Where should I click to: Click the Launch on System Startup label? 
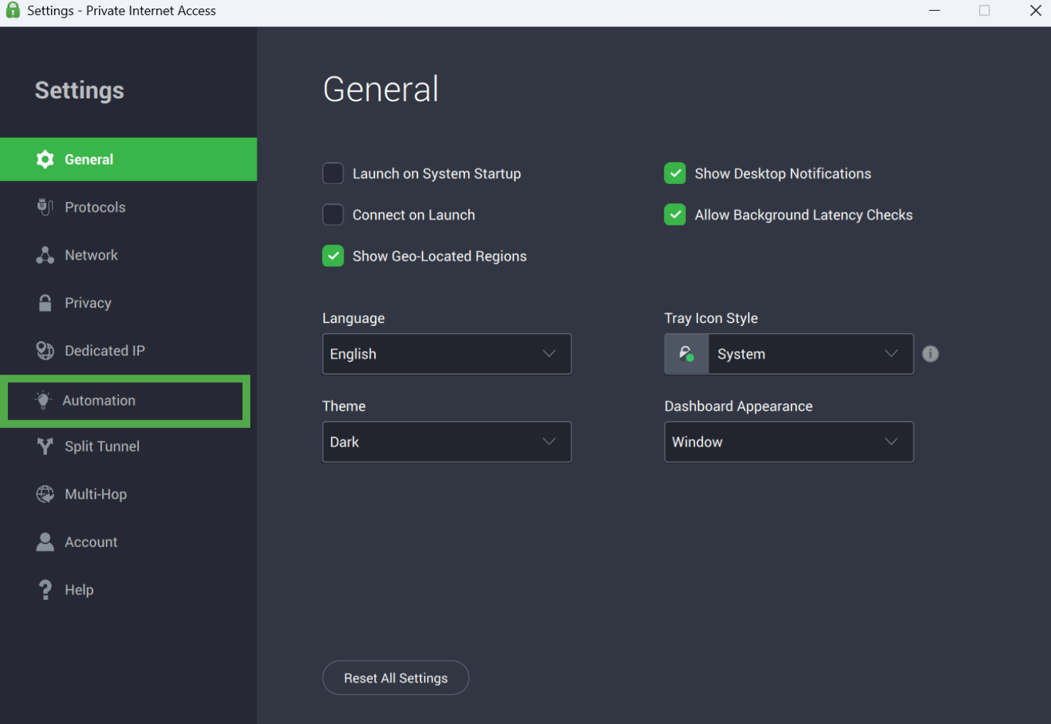coord(436,173)
